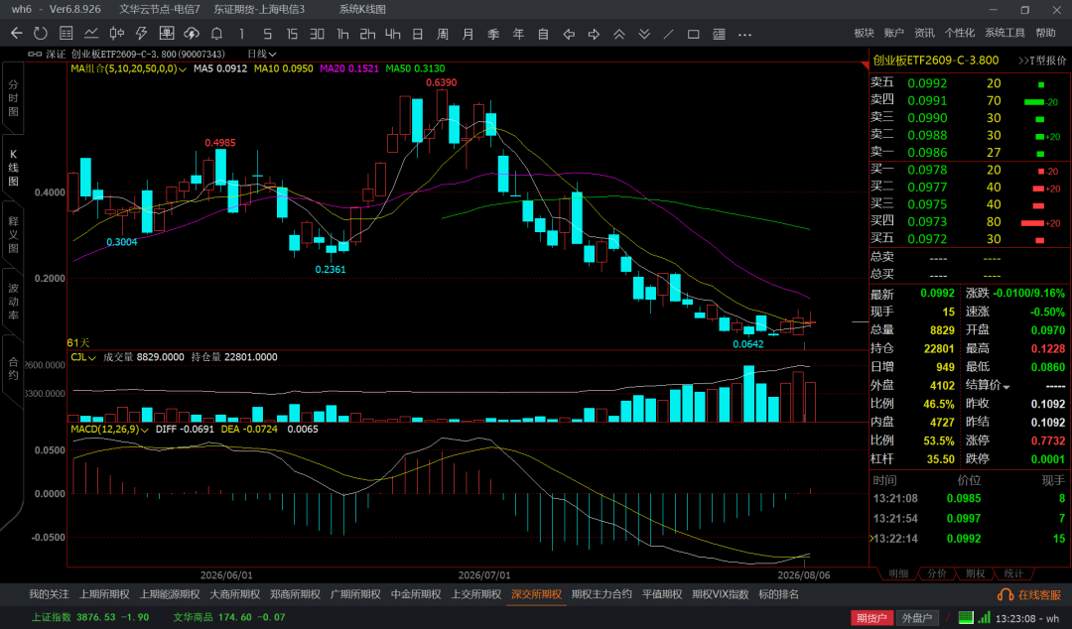Open the more options ellipsis
This screenshot has width=1072, height=629.
point(744,34)
